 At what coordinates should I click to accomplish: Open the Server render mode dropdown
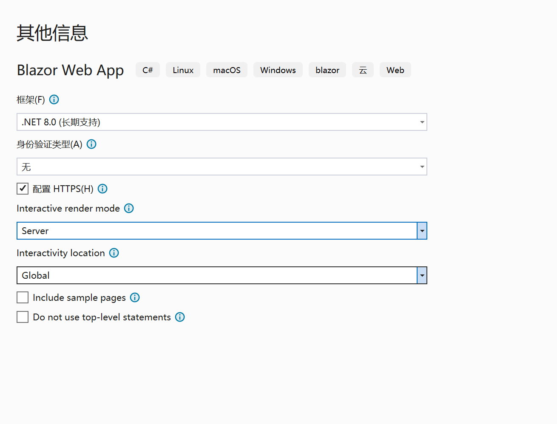coord(222,231)
